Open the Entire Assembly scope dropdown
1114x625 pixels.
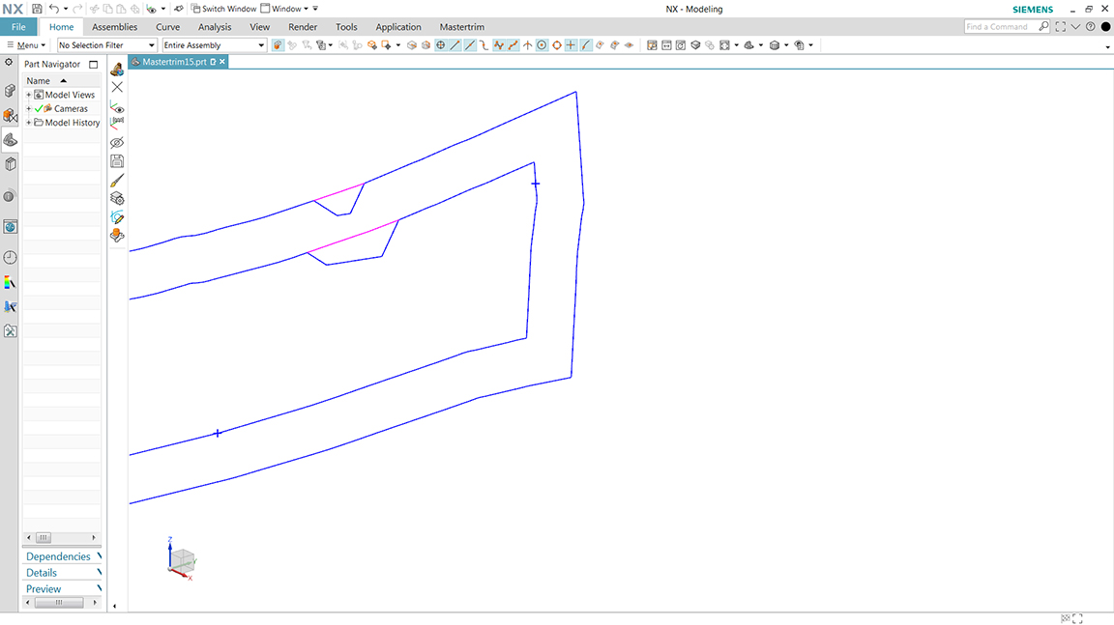pyautogui.click(x=214, y=45)
